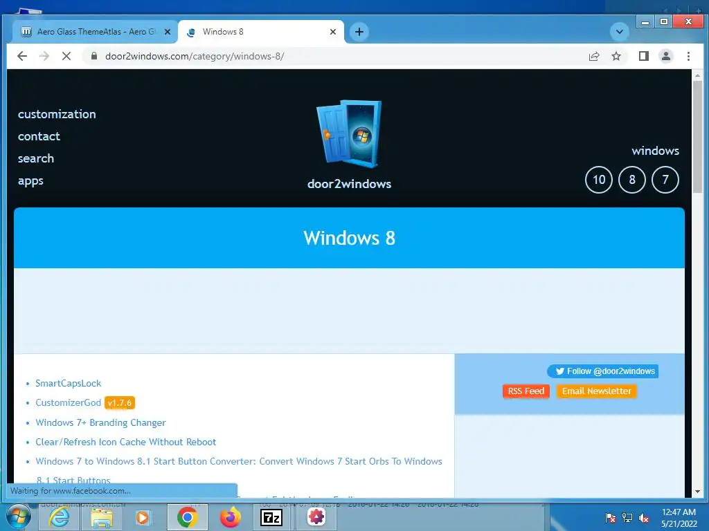Click the "windows" label above version circles
The image size is (709, 531).
point(655,150)
